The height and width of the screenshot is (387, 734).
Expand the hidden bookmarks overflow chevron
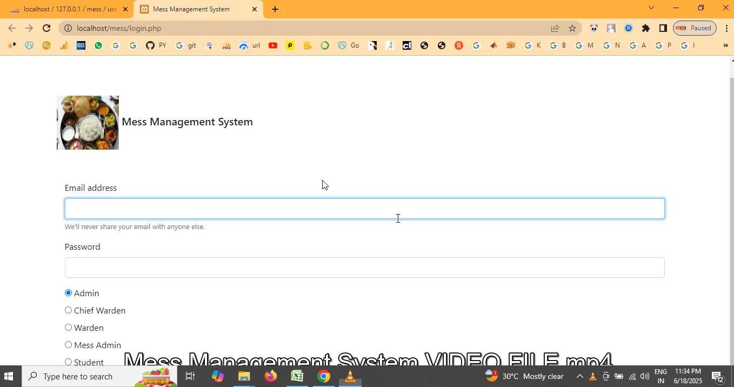[725, 45]
